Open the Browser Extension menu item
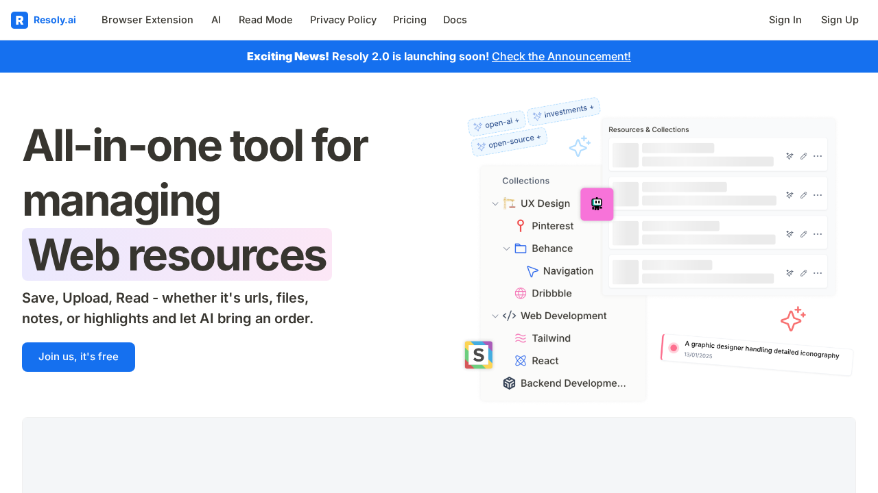 pos(147,20)
